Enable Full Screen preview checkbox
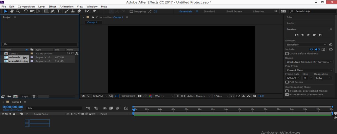337x134 pixels. [287, 82]
